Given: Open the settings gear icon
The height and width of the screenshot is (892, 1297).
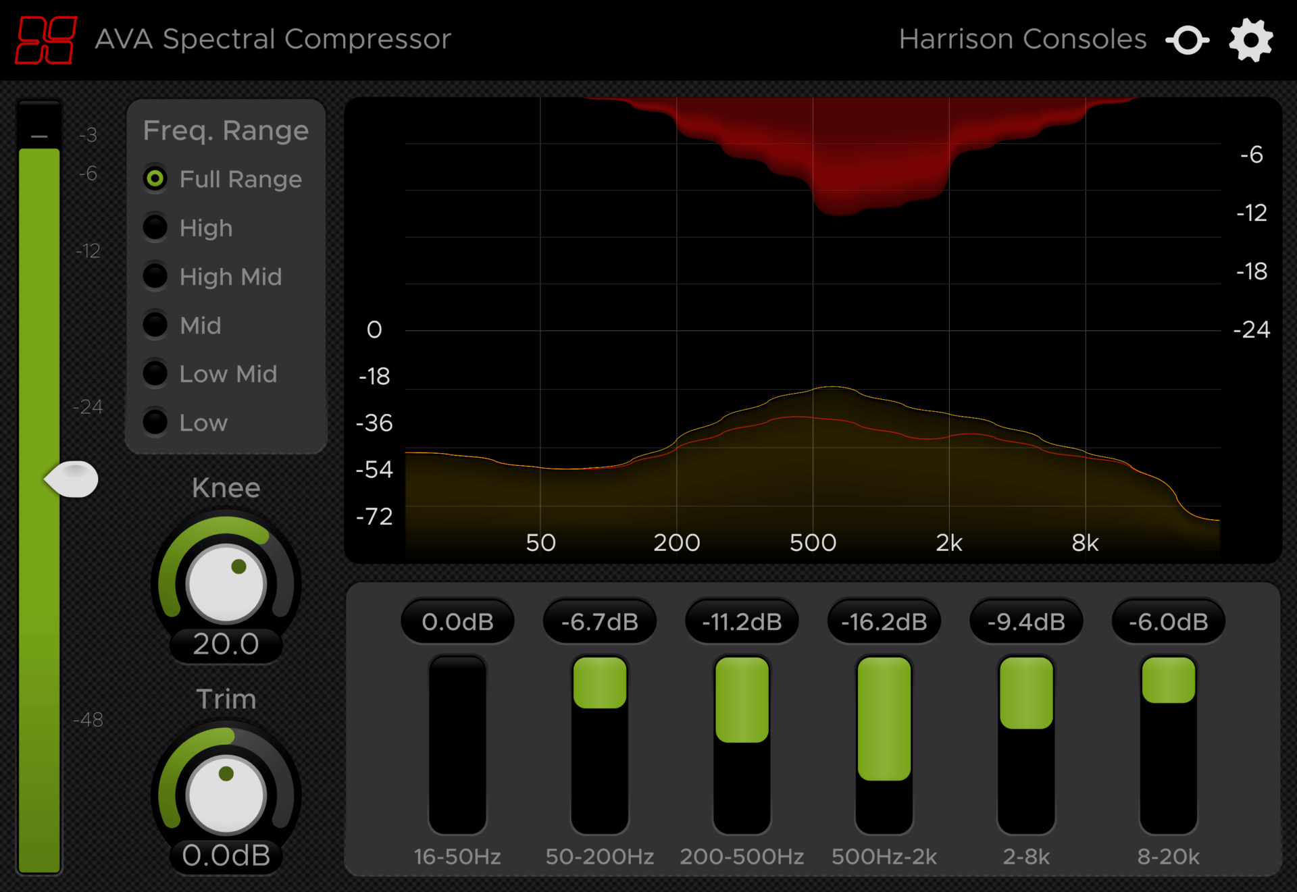Looking at the screenshot, I should (1251, 41).
